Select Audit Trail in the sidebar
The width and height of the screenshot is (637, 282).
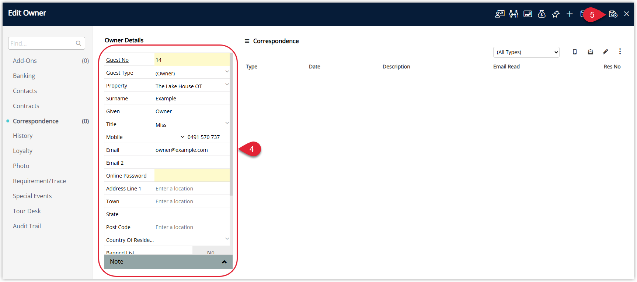tap(27, 226)
